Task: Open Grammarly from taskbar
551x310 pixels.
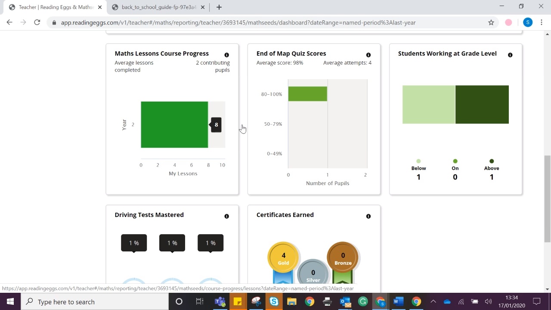Action: 363,302
